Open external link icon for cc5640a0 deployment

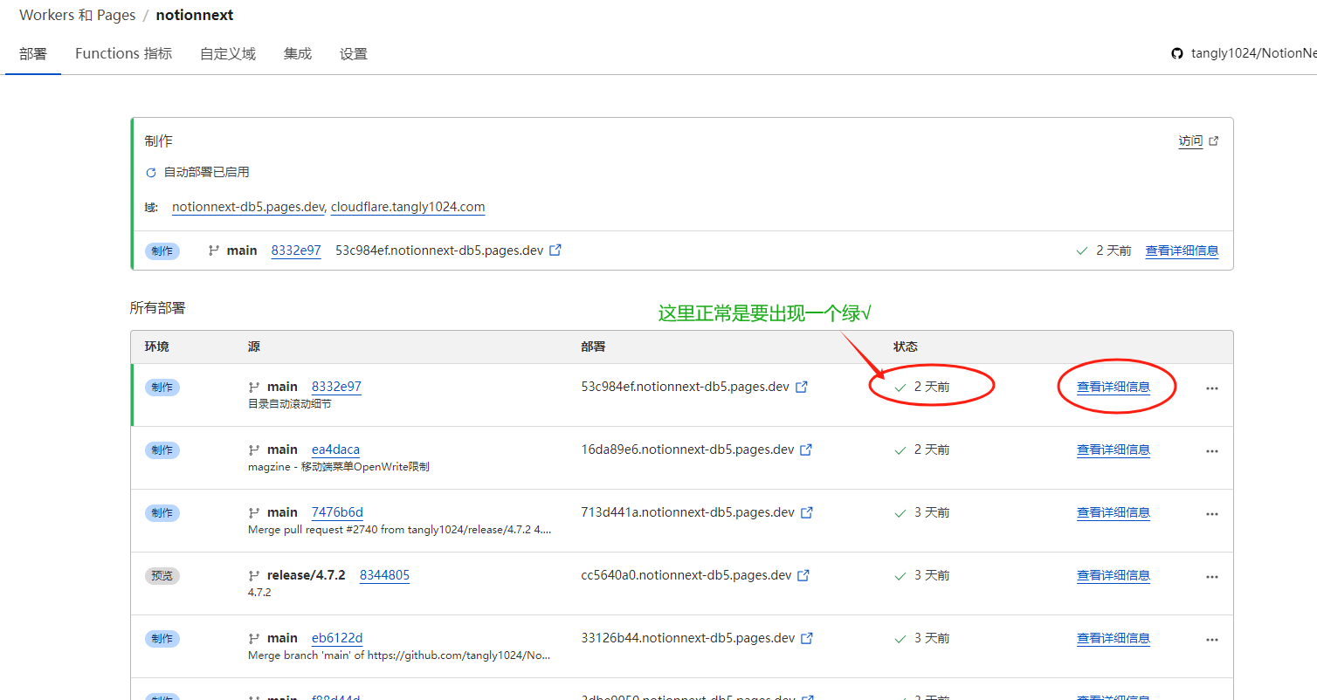803,575
